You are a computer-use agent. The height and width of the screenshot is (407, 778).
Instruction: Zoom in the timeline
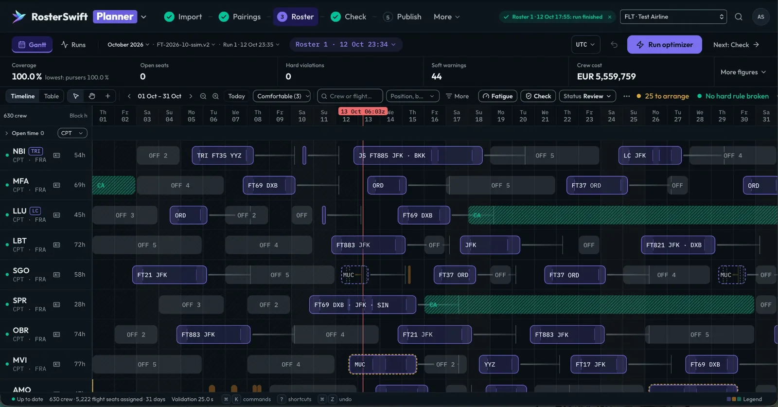[215, 96]
